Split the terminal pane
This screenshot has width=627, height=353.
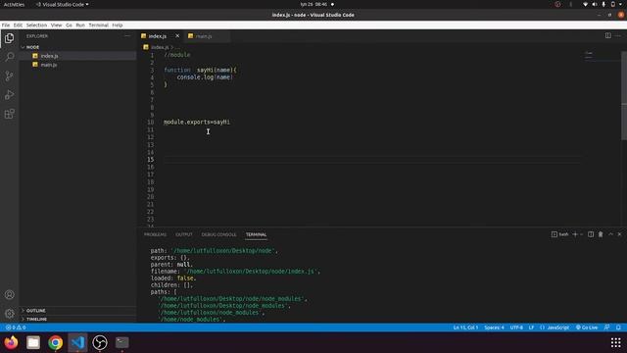pyautogui.click(x=591, y=234)
